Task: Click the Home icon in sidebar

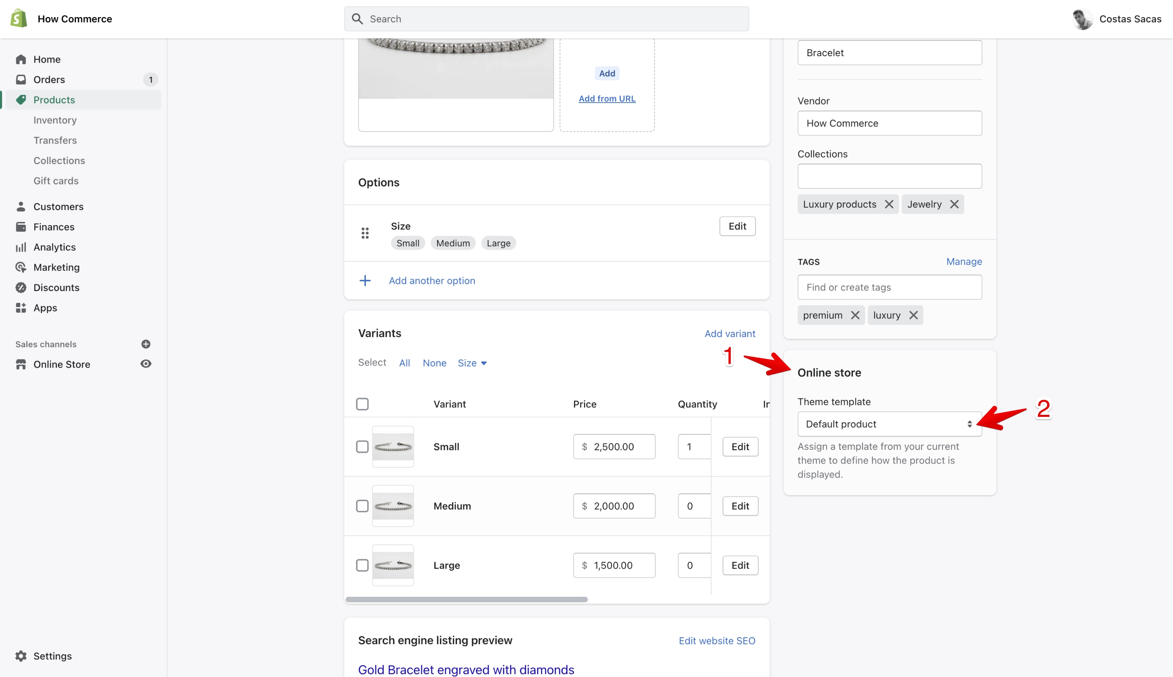Action: tap(21, 59)
